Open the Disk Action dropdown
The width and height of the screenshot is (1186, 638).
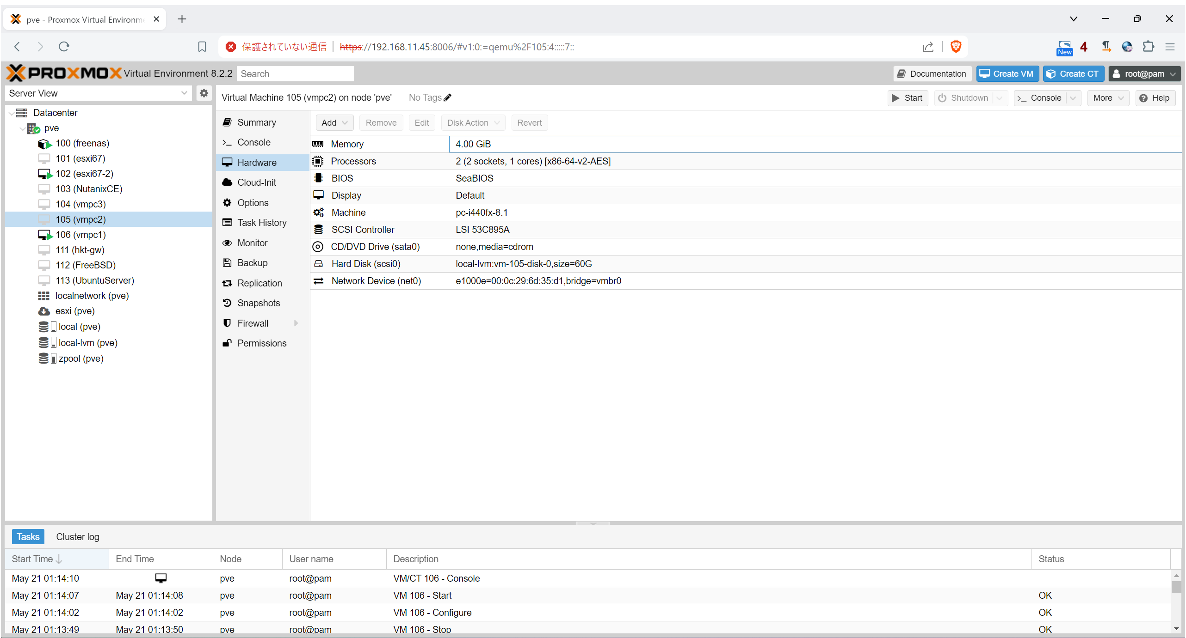click(x=473, y=123)
